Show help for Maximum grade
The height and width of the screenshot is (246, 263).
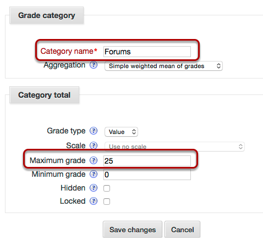[94, 160]
